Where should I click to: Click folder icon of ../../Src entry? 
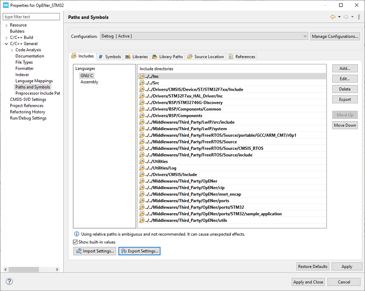point(142,83)
